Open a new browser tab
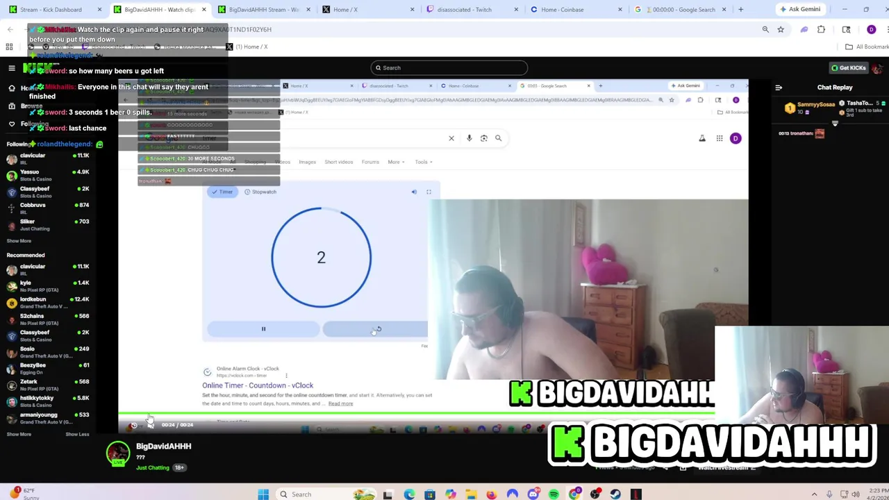Image resolution: width=889 pixels, height=500 pixels. click(740, 10)
